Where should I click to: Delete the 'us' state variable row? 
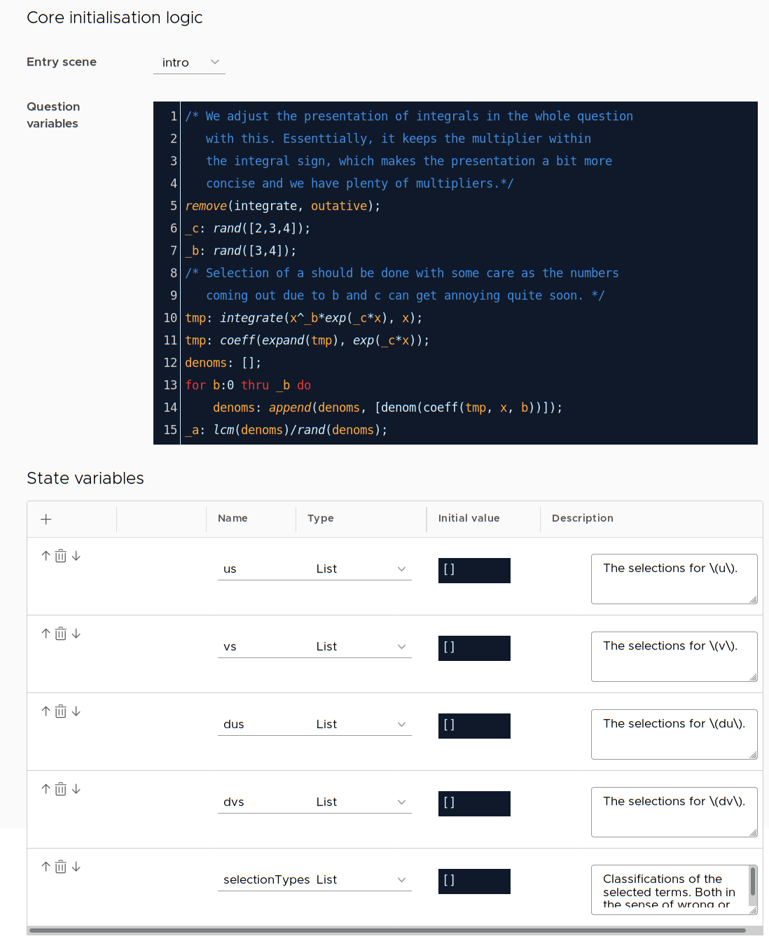(x=61, y=556)
